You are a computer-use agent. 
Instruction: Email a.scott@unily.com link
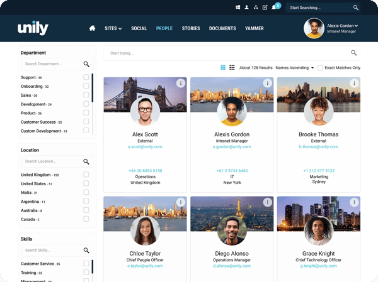click(145, 146)
